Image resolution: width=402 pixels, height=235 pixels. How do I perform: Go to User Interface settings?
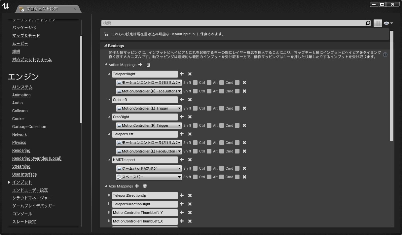tap(24, 174)
